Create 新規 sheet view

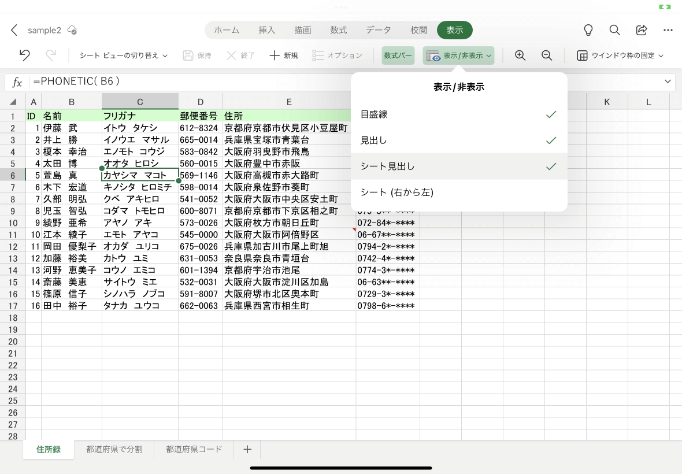(x=284, y=55)
